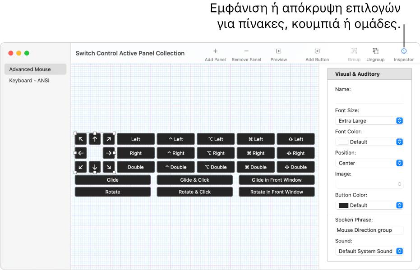Select the Option Left panel button
Screen dimensions: 420x270
coord(216,139)
